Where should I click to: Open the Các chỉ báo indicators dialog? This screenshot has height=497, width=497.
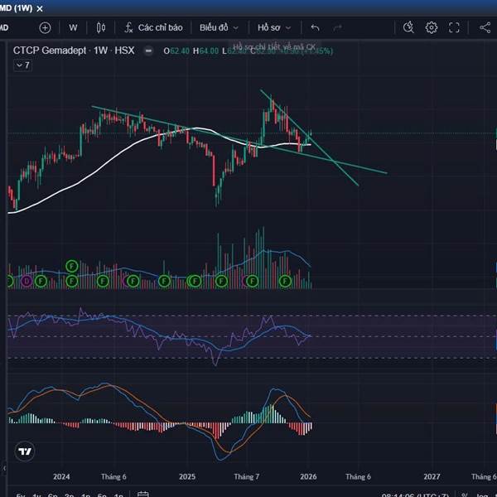[154, 28]
